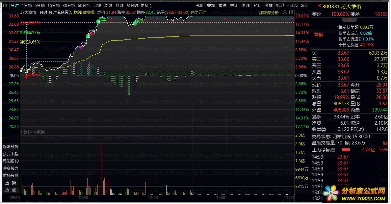Screen dimensions: 391x204
Task: Select the 分时满仓买入 indicator name
Action: [60, 13]
